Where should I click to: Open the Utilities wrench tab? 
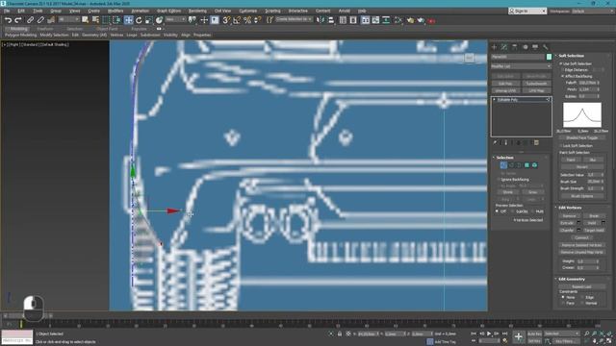pyautogui.click(x=546, y=47)
